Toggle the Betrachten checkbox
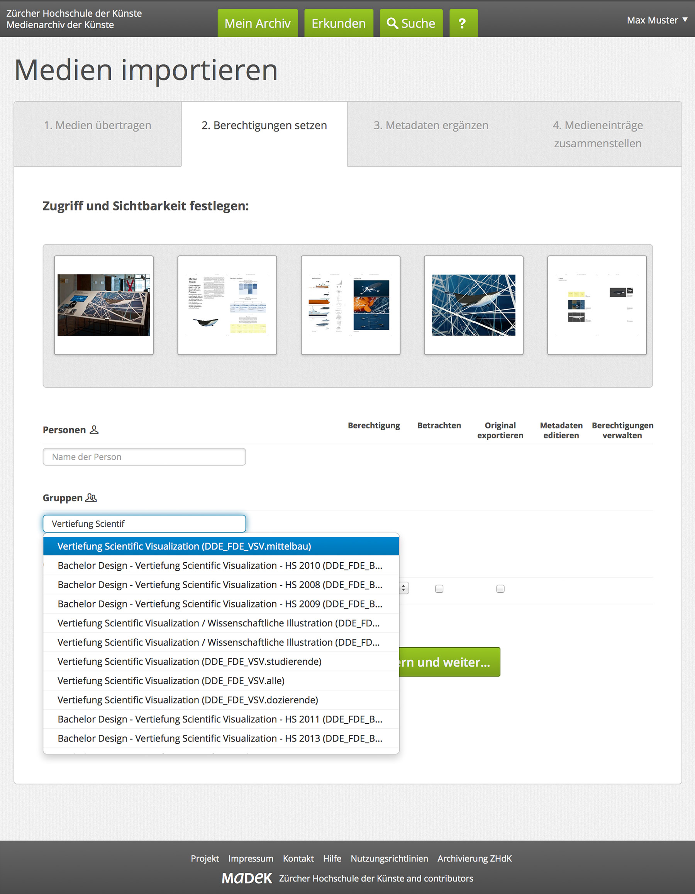Screen dimensions: 695x894 439,589
